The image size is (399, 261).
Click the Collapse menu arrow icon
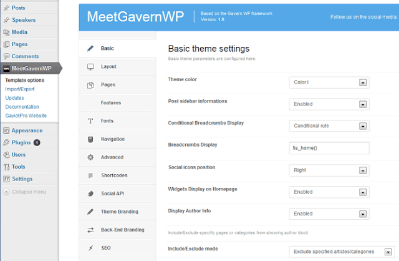click(x=6, y=191)
